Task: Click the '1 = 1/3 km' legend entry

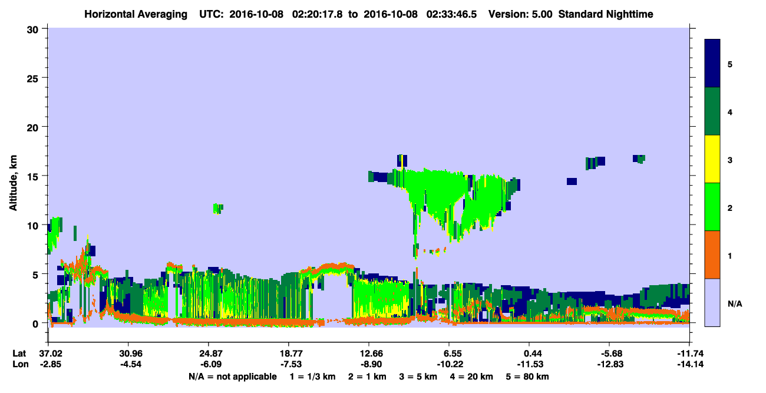Action: [312, 377]
